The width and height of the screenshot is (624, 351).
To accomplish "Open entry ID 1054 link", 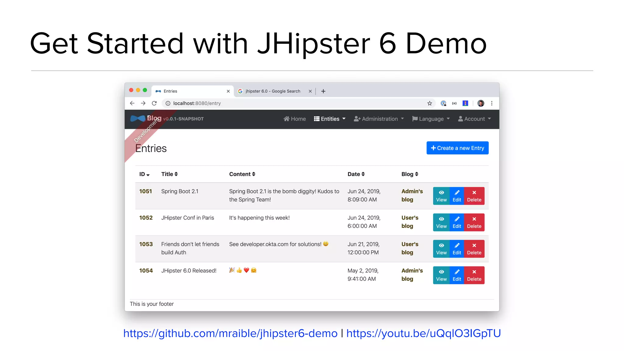I will [x=146, y=271].
